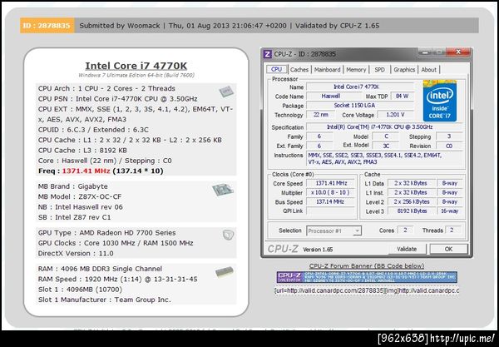Click 'Slot 1 Manufacturer : Team Group Inc.'

(105, 300)
